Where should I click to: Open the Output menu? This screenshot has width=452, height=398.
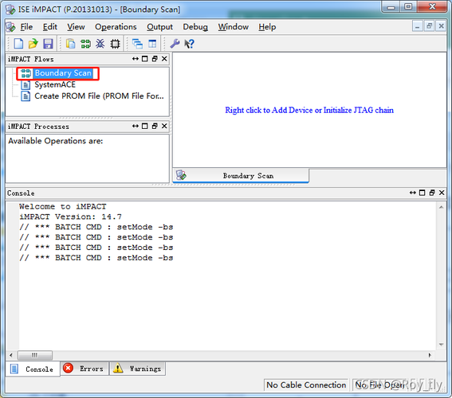click(159, 27)
